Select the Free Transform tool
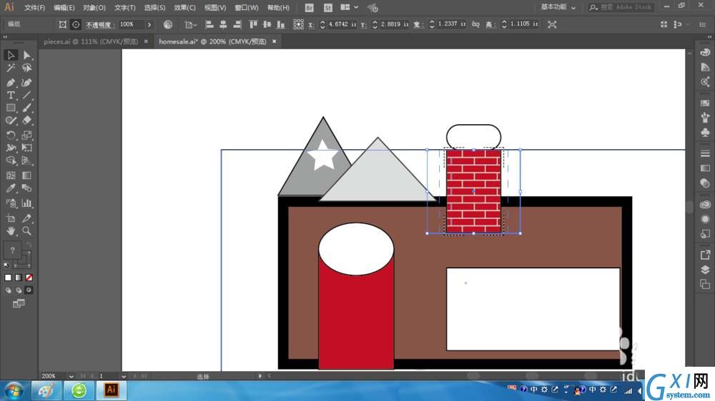The height and width of the screenshot is (401, 715). [27, 148]
